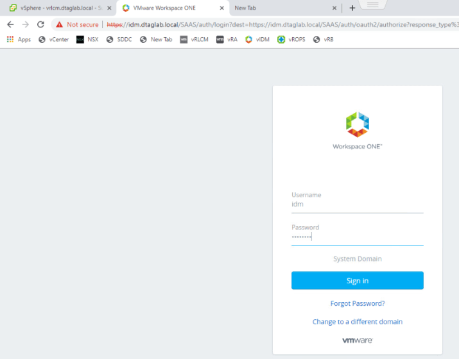The height and width of the screenshot is (359, 459).
Task: Open the vRLCM bookmark
Action: (x=194, y=39)
